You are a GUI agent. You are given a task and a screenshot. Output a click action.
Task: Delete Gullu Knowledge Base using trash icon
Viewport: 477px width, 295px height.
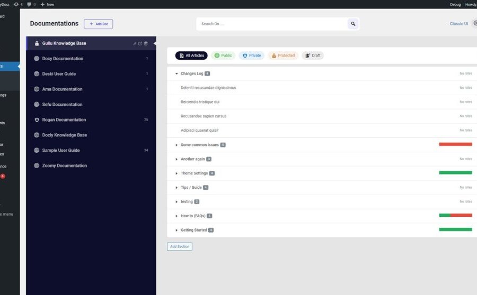146,43
